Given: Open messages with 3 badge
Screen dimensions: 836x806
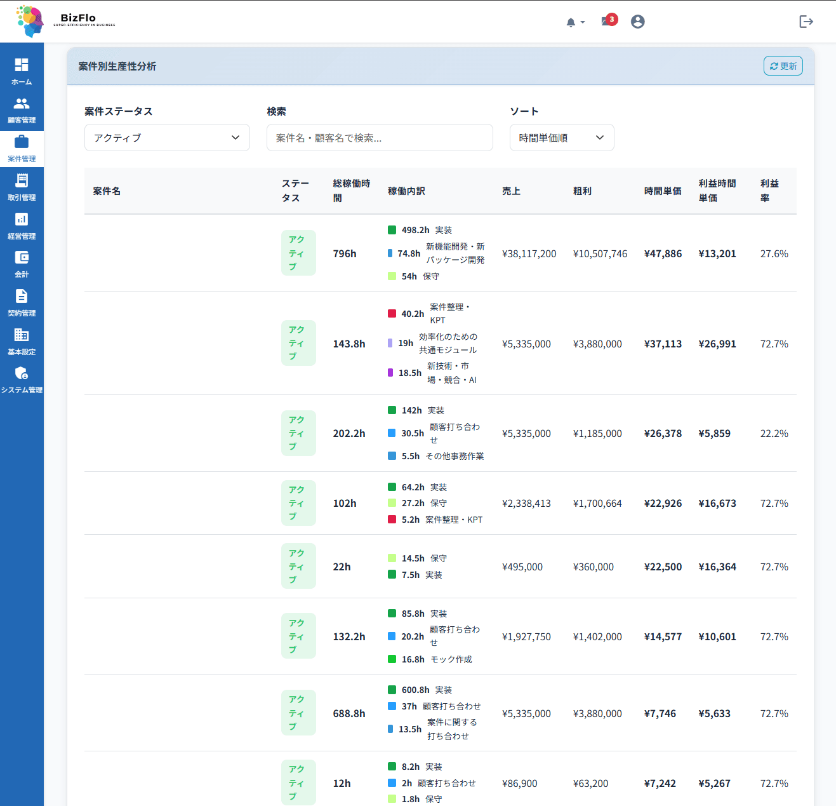Looking at the screenshot, I should point(609,21).
